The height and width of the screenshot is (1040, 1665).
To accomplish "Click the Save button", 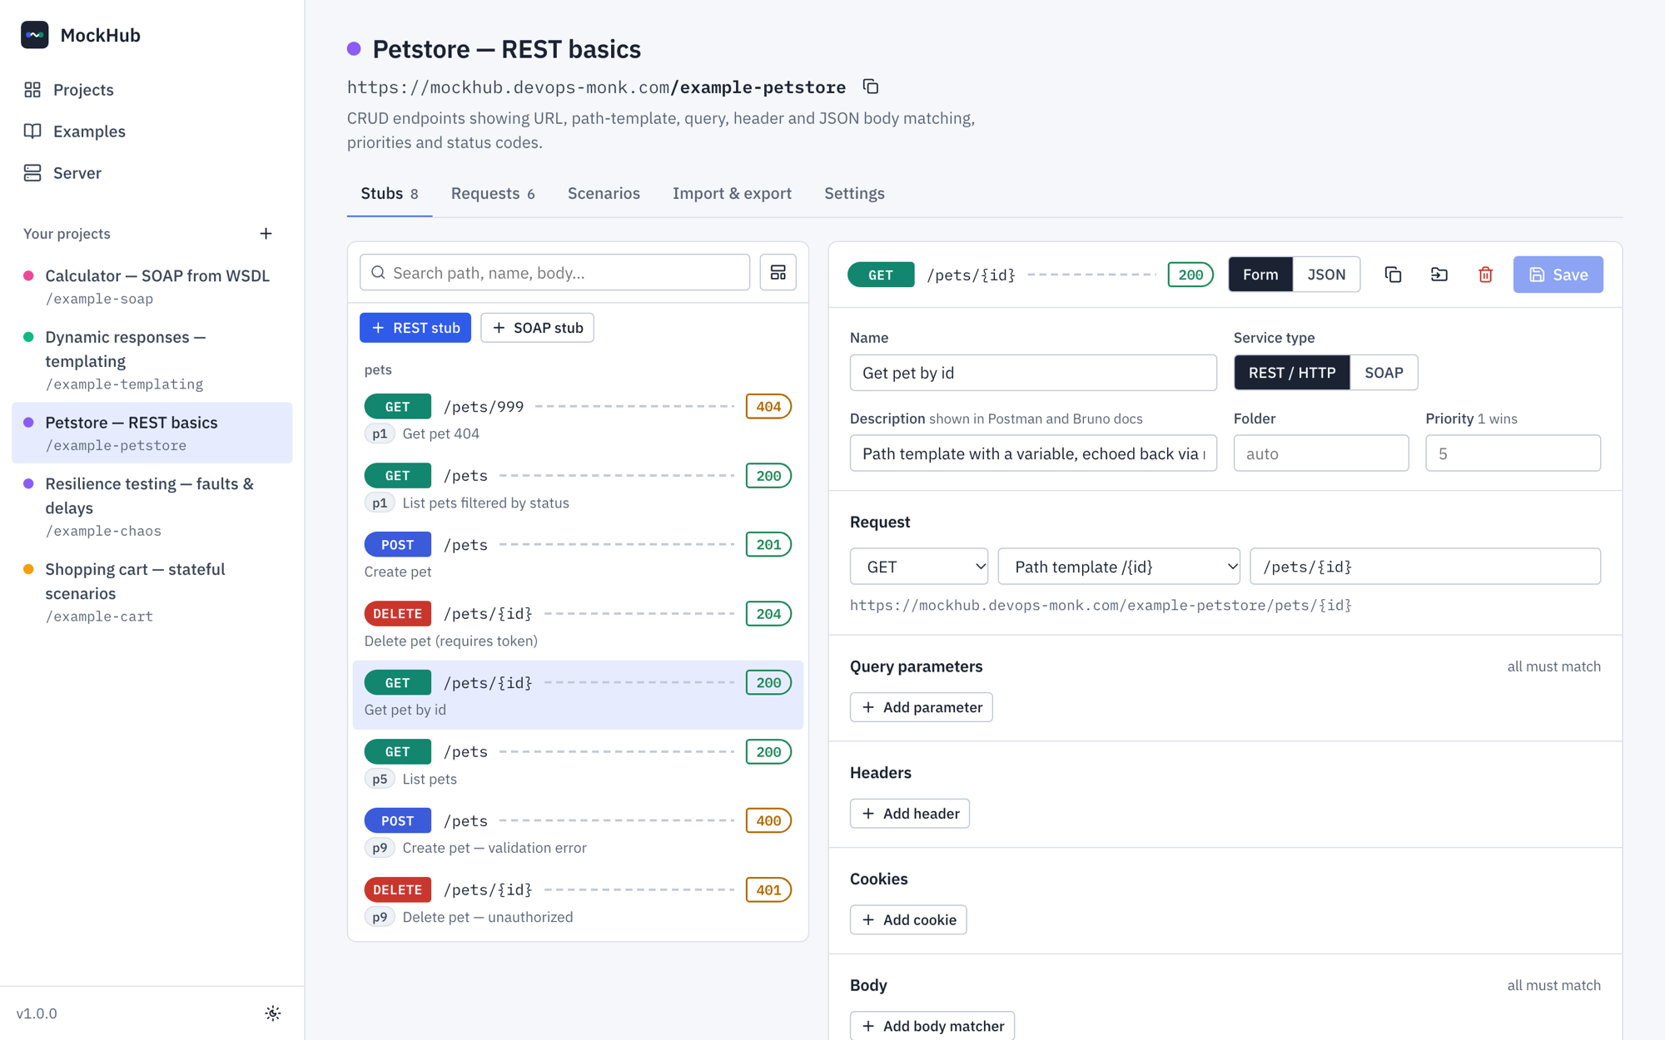I will 1558,275.
